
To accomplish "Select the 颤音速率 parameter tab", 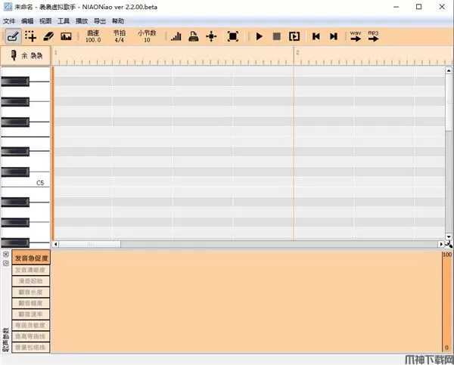I will coord(31,314).
